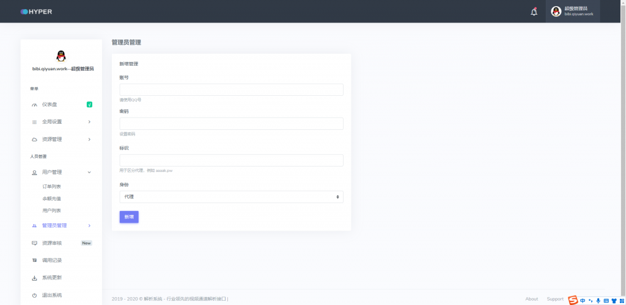626x305 pixels.
Task: Open the 身份 role dropdown
Action: (x=231, y=196)
